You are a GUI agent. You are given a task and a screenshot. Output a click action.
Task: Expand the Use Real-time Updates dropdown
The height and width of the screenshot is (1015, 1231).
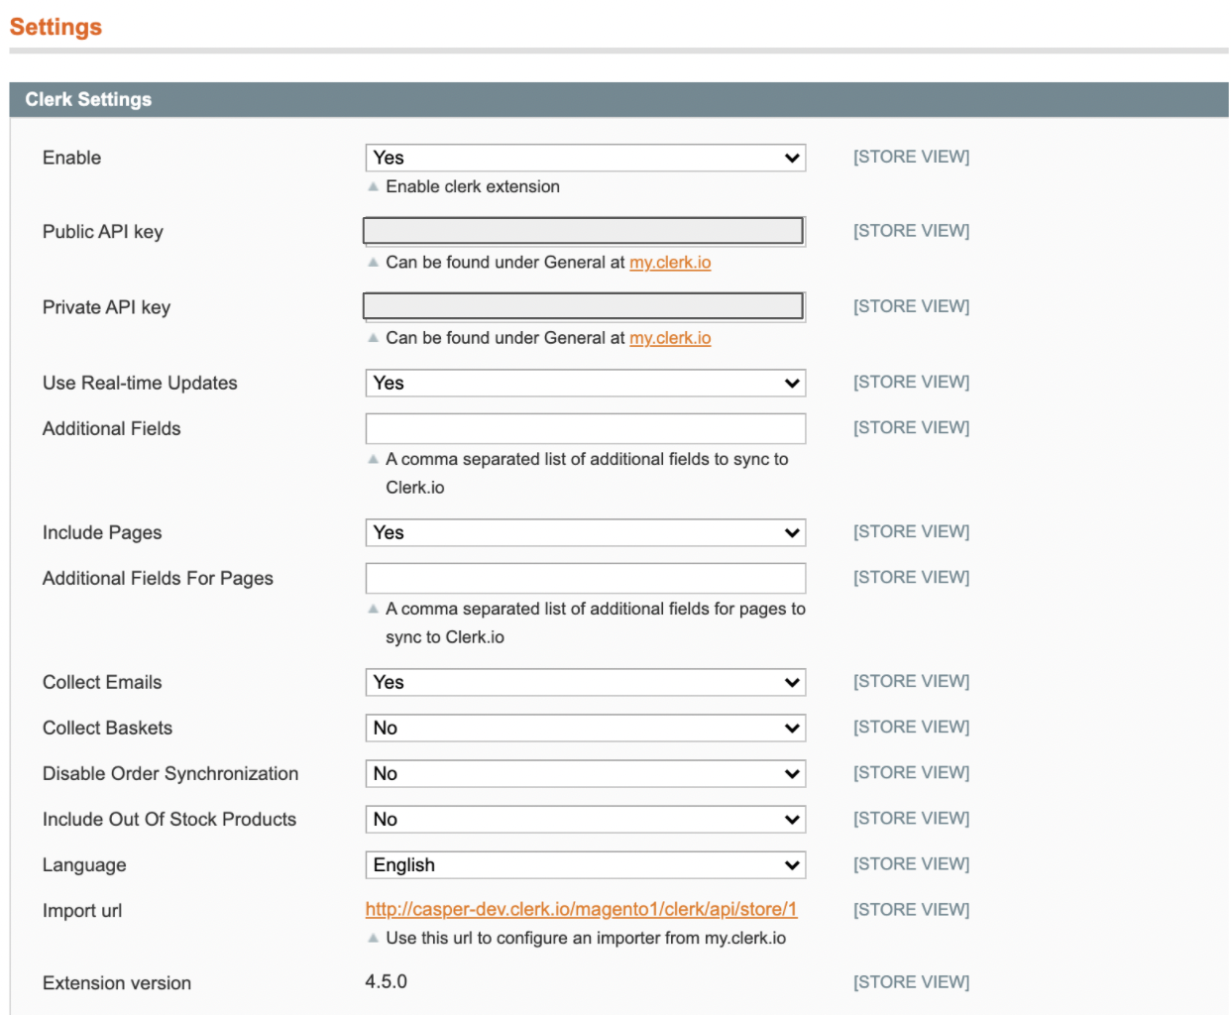click(585, 383)
